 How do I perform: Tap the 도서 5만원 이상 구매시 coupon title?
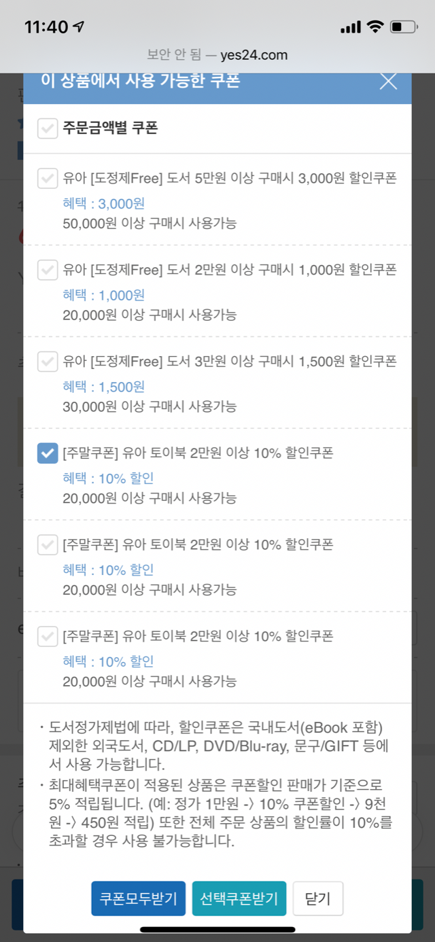point(230,179)
